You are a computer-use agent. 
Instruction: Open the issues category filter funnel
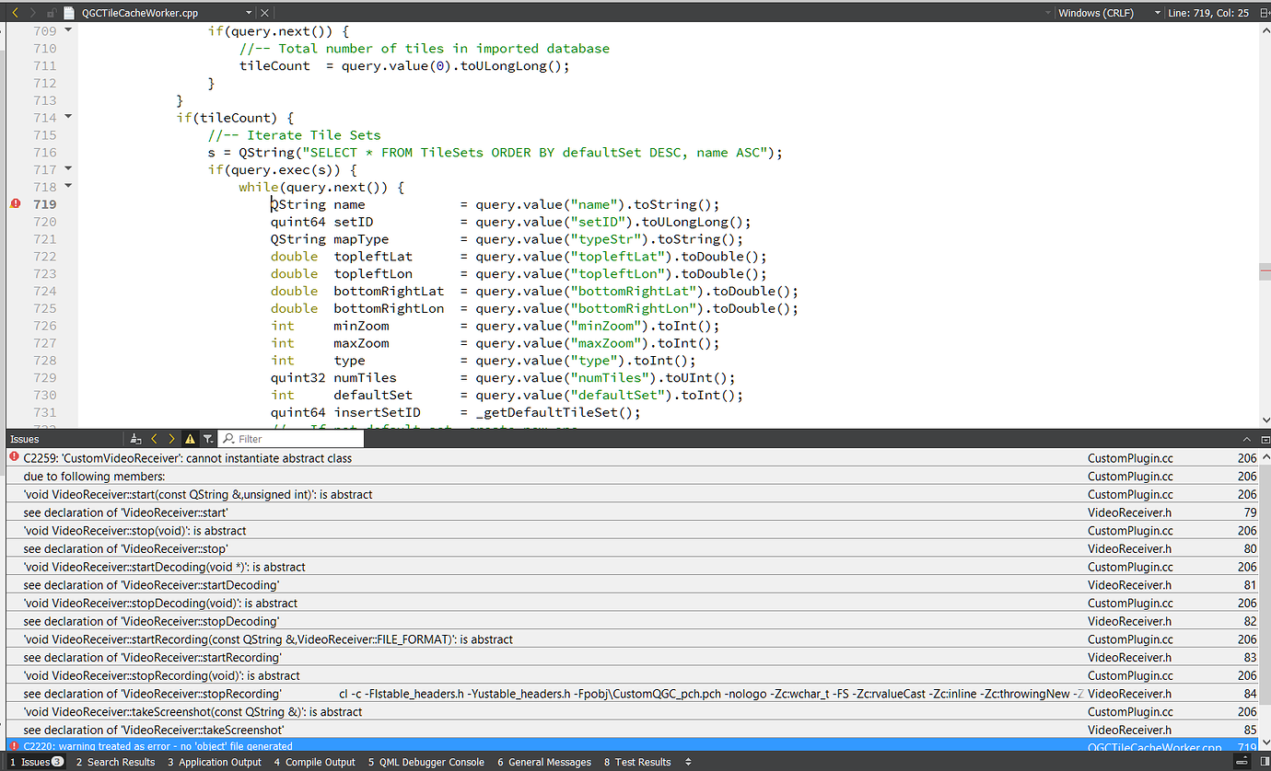[x=208, y=439]
